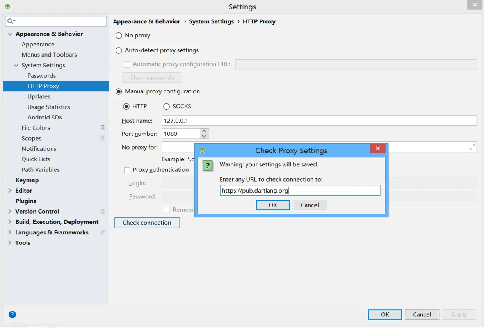Click Appearance & Behavior in breadcrumb
Screen dimensions: 484x328
click(147, 21)
